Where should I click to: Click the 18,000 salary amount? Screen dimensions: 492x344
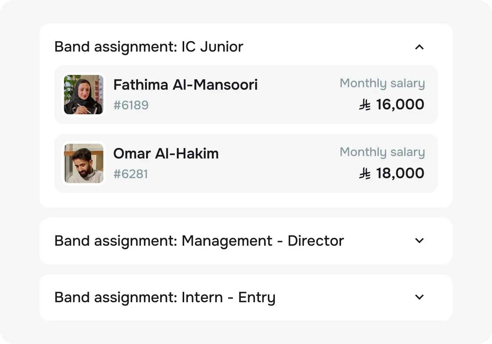coord(400,174)
